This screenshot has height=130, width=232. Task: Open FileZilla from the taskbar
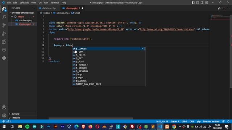tap(132, 127)
